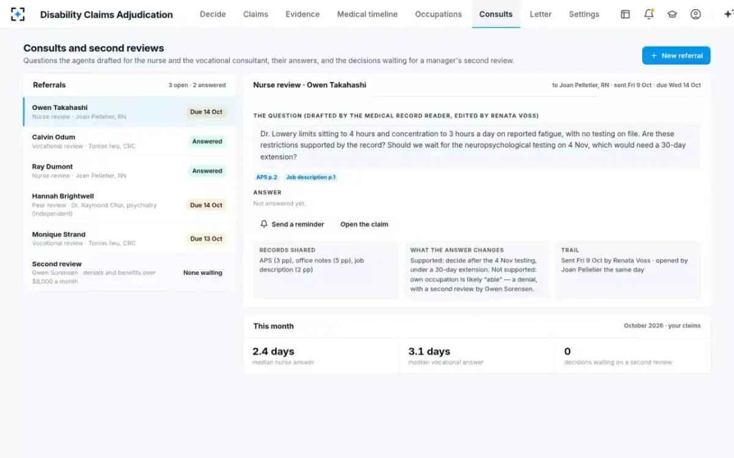Open the Ray Dumont nurse review
Screen dimensions: 734x458
point(129,171)
